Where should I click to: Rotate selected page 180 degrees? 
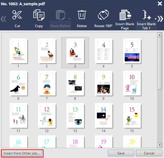click(x=103, y=15)
